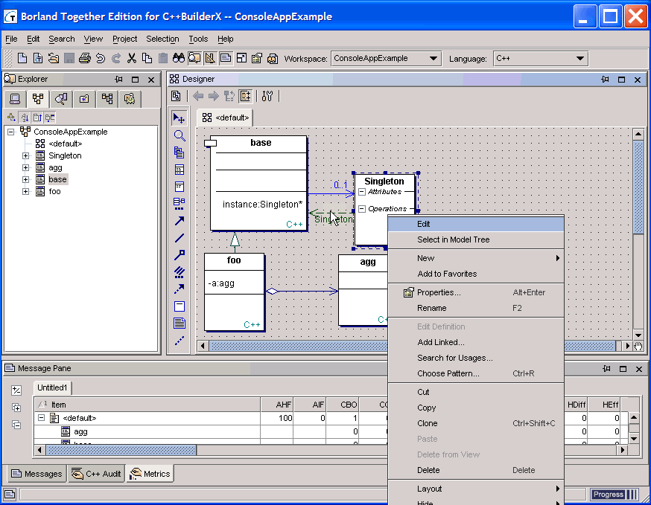The height and width of the screenshot is (505, 651).
Task: Switch to the Metrics tab
Action: [150, 474]
